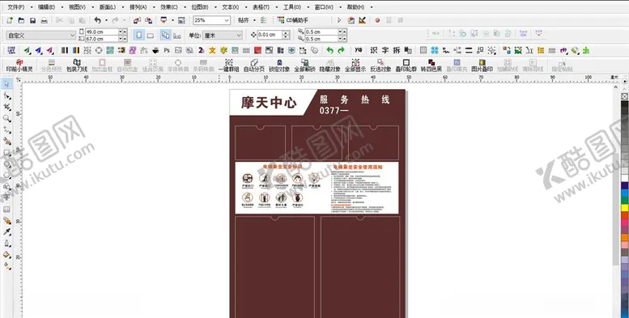This screenshot has width=629, height=318.
Task: Click the Export icon
Action: [x=149, y=20]
